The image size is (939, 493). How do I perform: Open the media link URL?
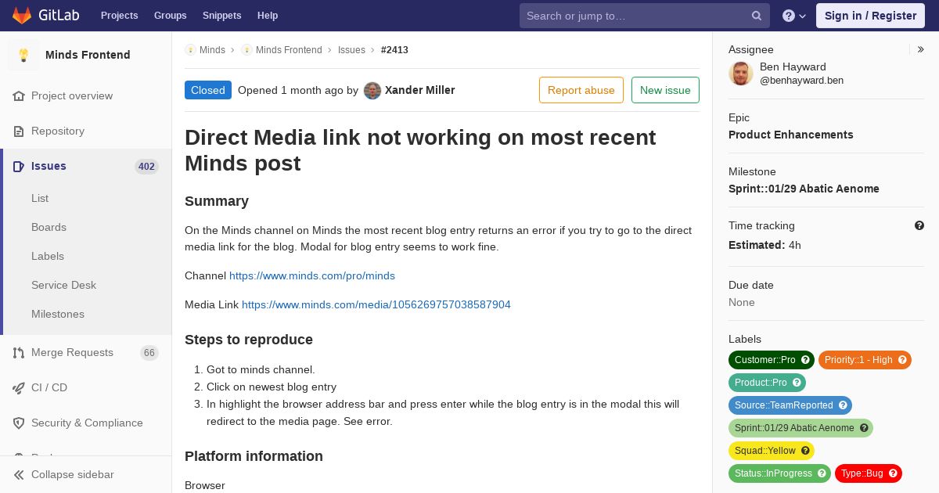point(376,305)
